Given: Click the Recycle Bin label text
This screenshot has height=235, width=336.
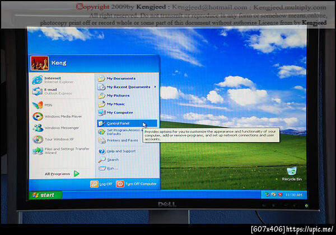Looking at the screenshot, I should (x=292, y=179).
